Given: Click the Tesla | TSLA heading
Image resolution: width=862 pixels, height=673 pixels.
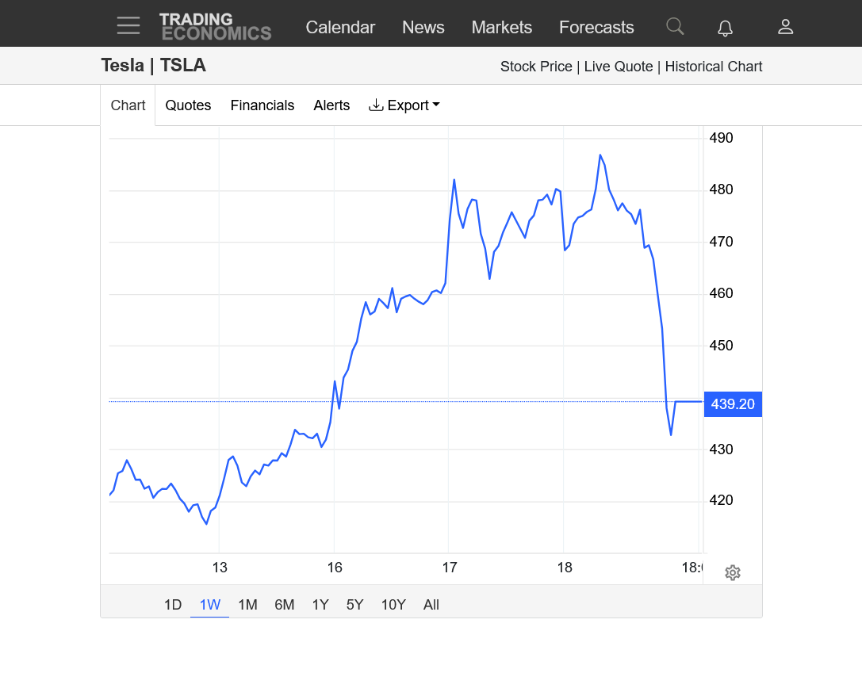Looking at the screenshot, I should 153,65.
